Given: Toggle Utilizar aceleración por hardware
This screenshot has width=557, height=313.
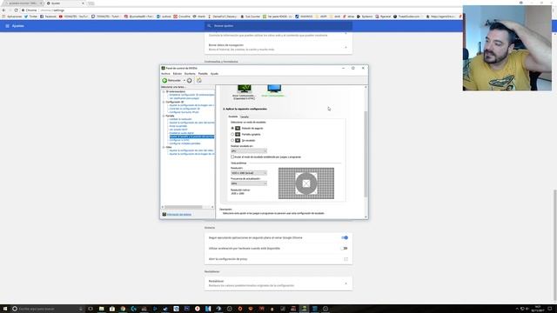Looking at the screenshot, I should (x=345, y=249).
